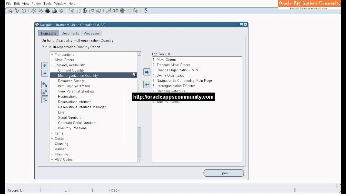Click the Close Form toolbar icon

point(61,11)
